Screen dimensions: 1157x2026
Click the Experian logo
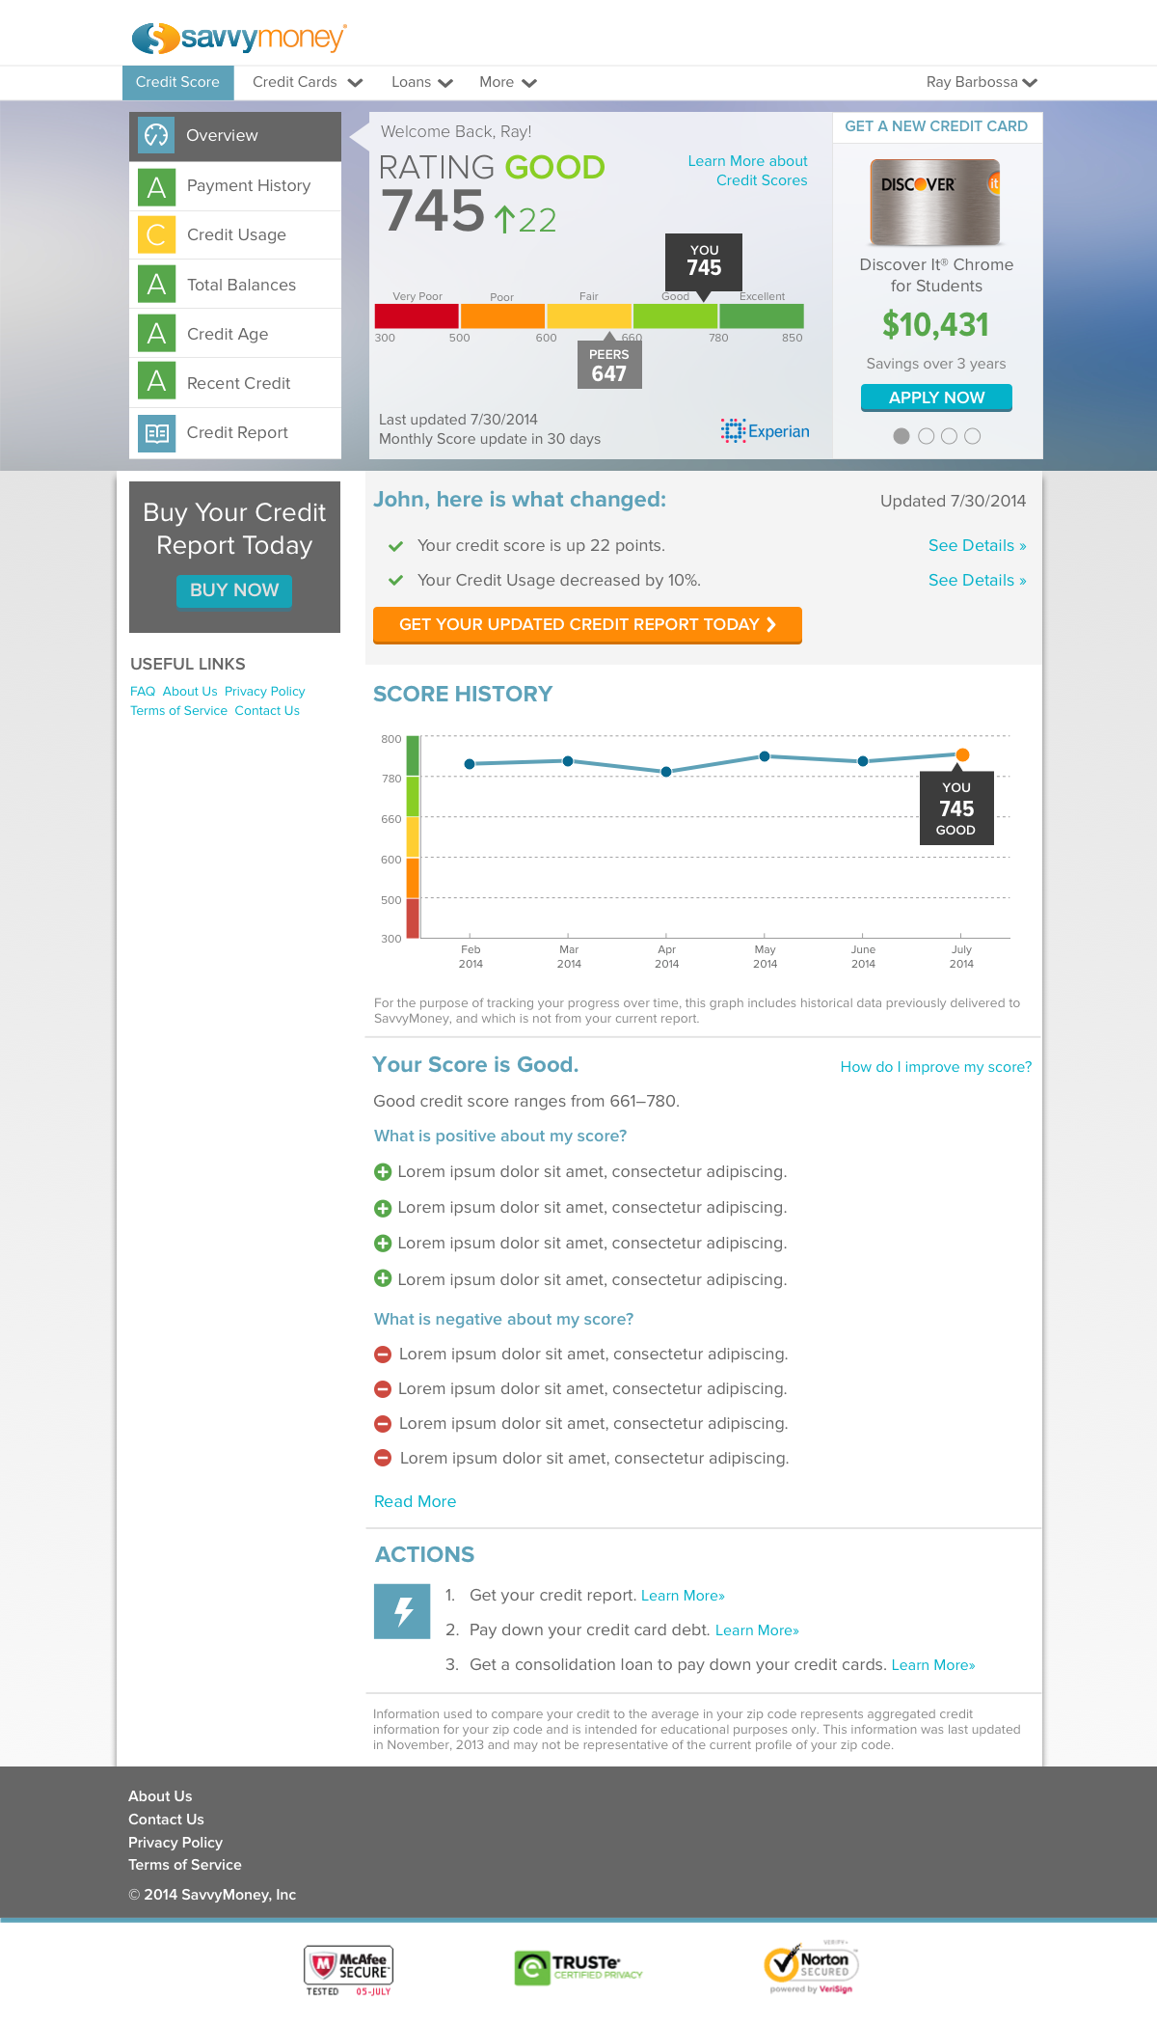[x=766, y=431]
